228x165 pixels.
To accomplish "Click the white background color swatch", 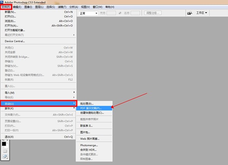I will [x=7, y=146].
